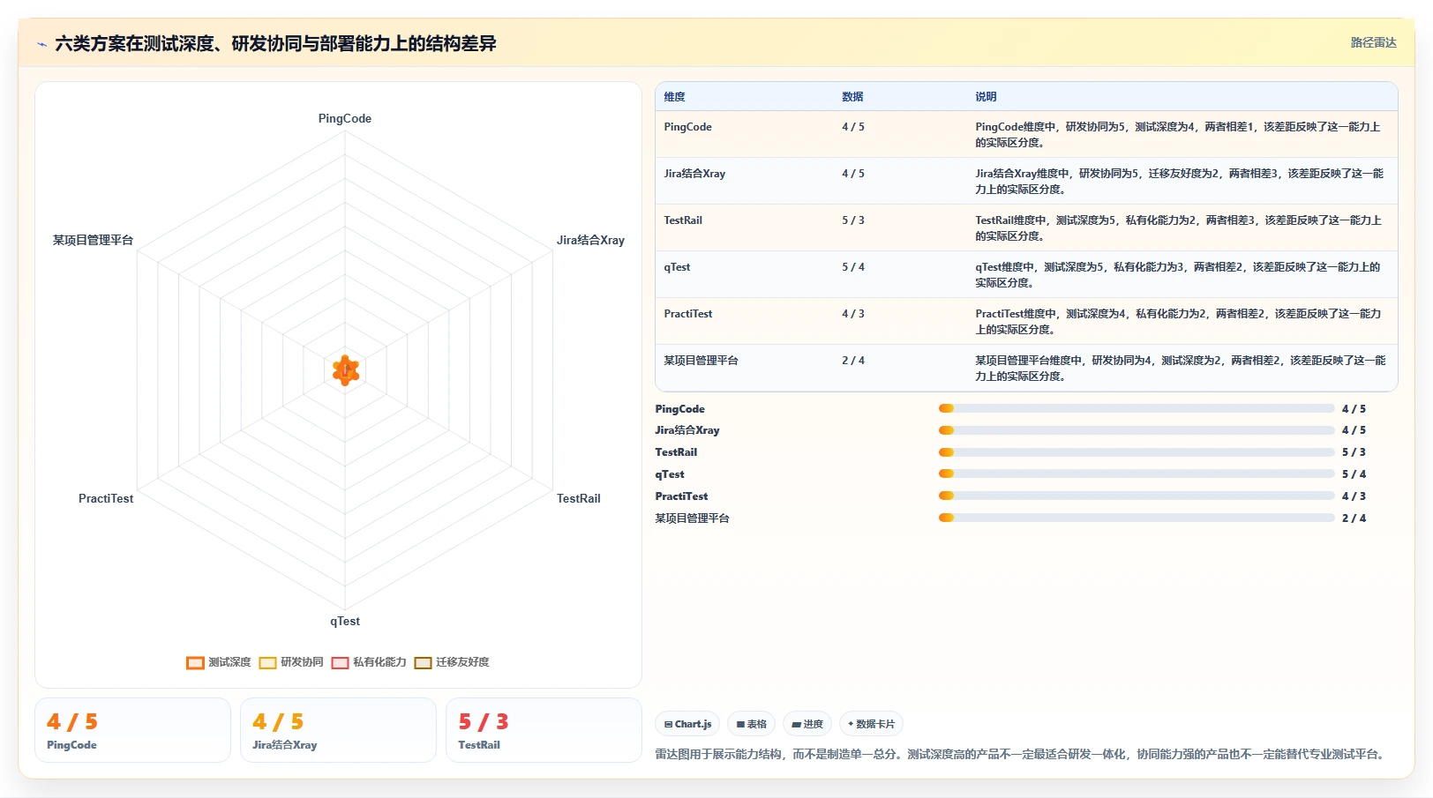1433x798 pixels.
Task: Click the 进度 tag
Action: (807, 724)
